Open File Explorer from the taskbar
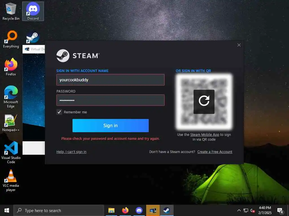This screenshot has width=289, height=216. pos(111,210)
